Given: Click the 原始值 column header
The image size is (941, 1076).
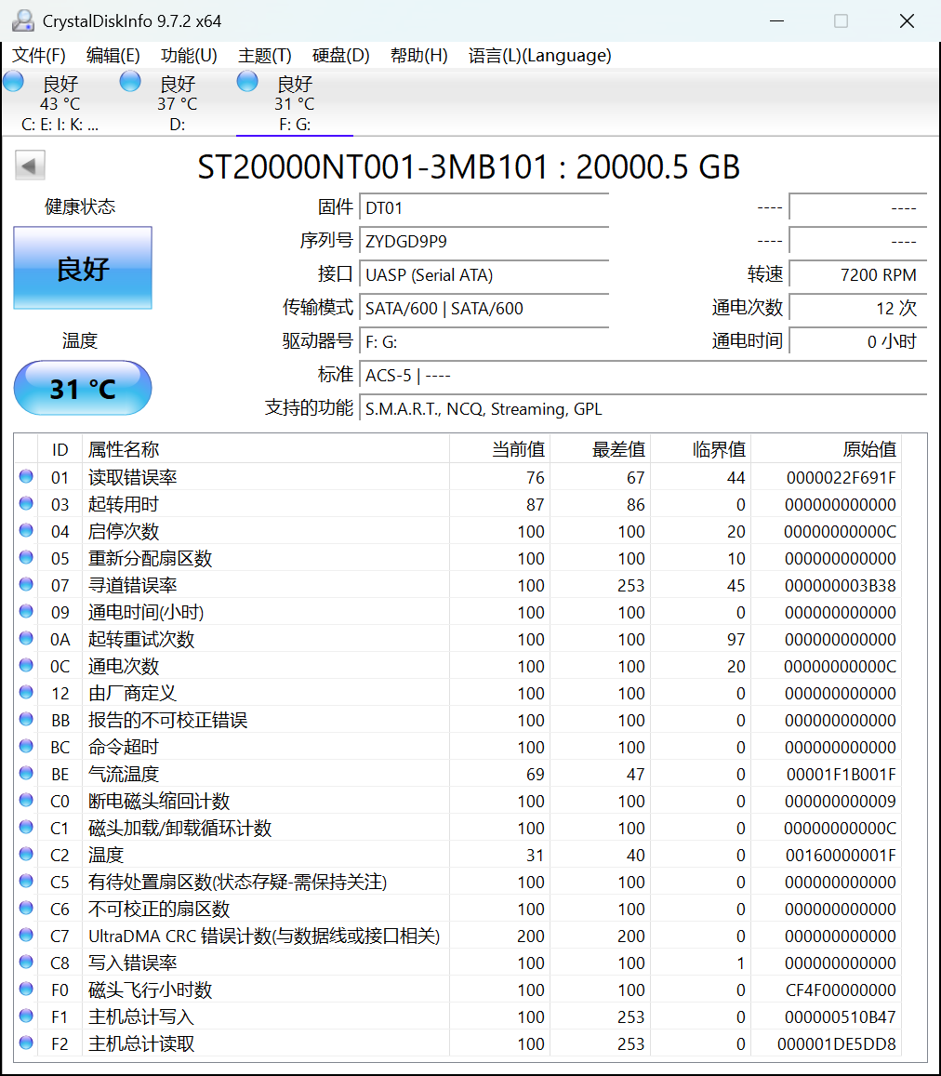Looking at the screenshot, I should [x=826, y=449].
